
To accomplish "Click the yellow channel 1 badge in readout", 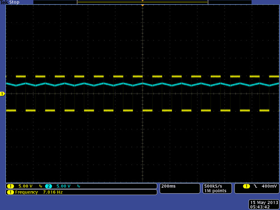I will (10, 186).
